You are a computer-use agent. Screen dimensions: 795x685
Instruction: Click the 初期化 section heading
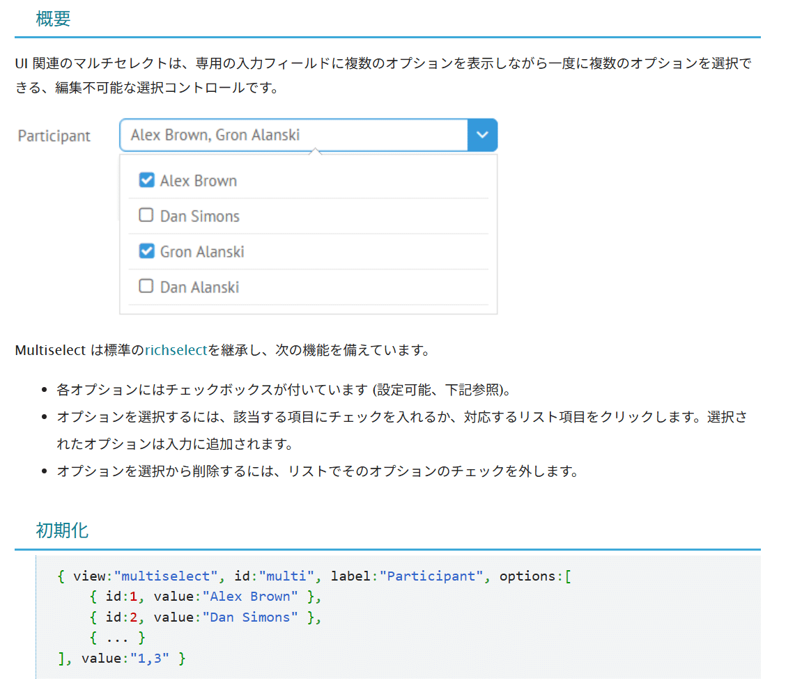(x=62, y=530)
